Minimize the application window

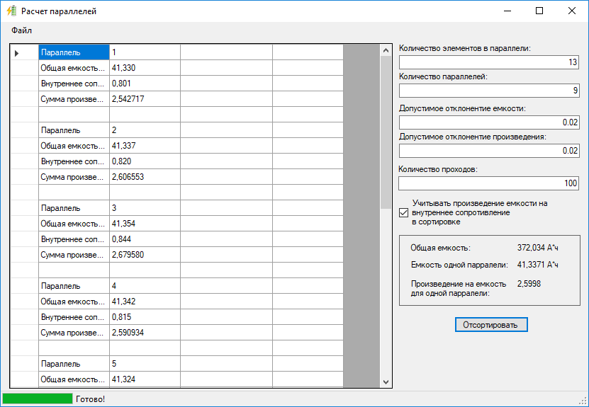point(506,11)
